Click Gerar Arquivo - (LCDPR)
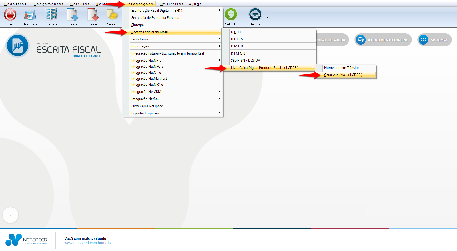Viewport: 457px width, 251px height. click(346, 75)
